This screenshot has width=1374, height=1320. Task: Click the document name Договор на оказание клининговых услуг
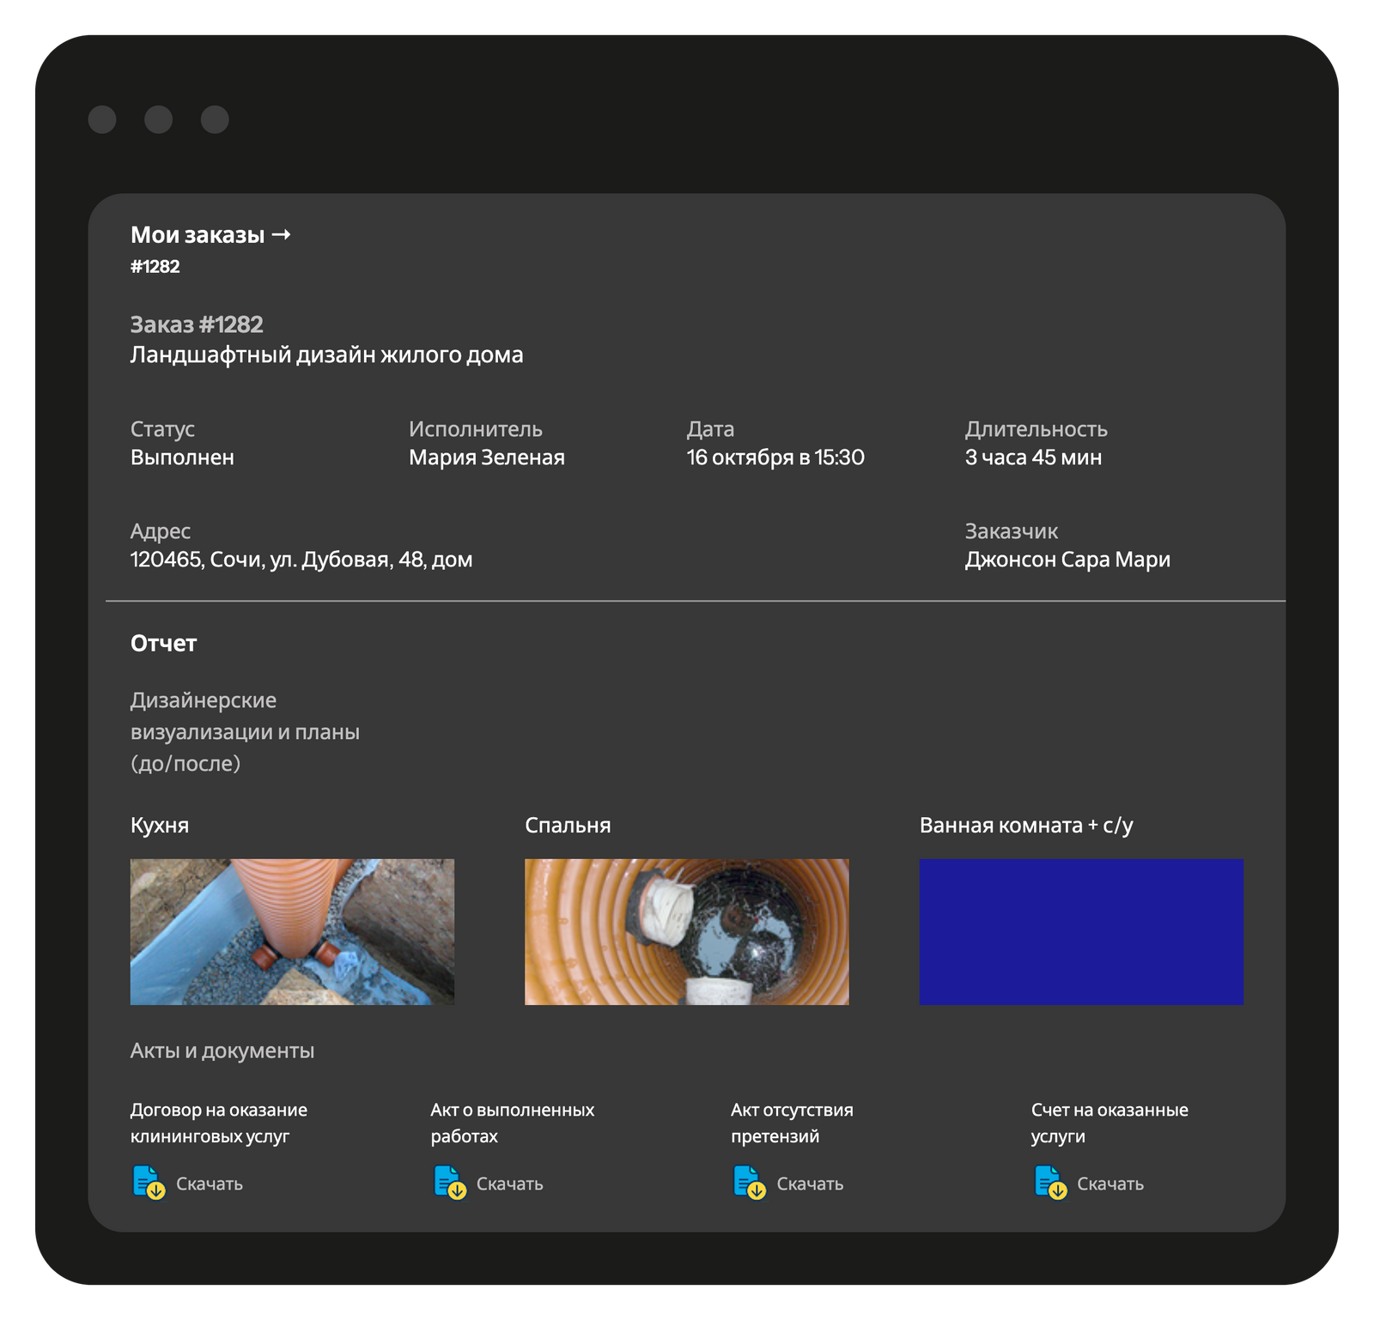pyautogui.click(x=219, y=1123)
